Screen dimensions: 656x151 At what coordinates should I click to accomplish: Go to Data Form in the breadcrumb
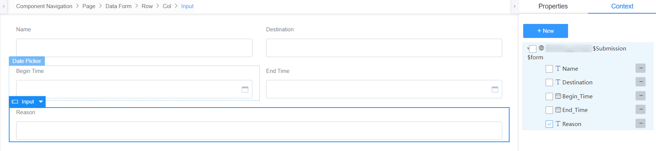click(118, 6)
